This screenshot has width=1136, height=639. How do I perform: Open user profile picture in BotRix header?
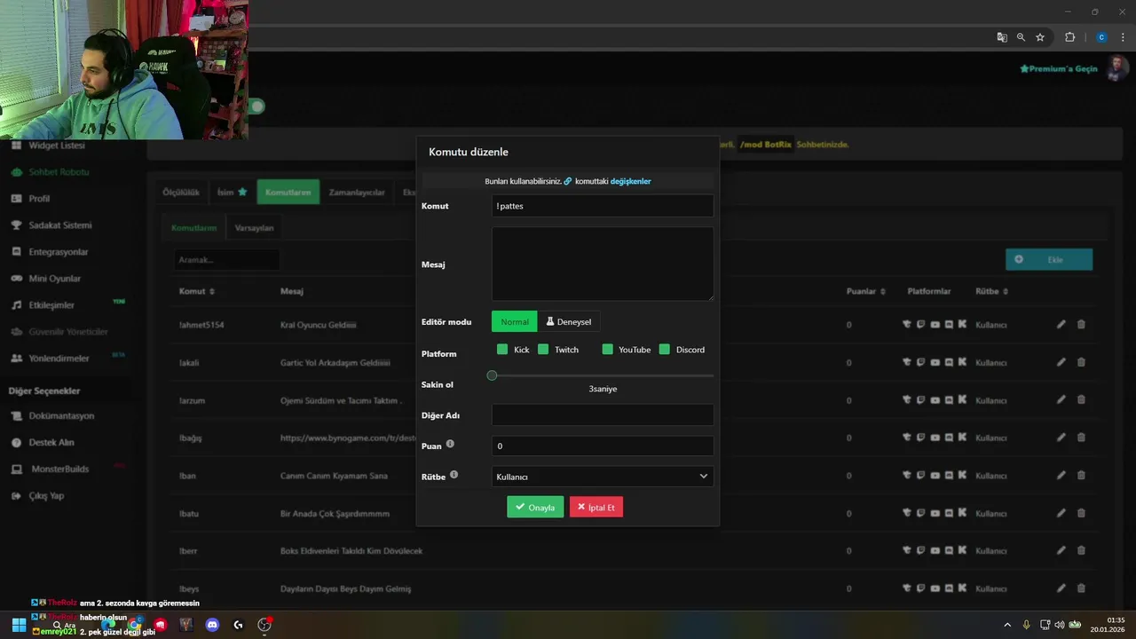pos(1117,68)
